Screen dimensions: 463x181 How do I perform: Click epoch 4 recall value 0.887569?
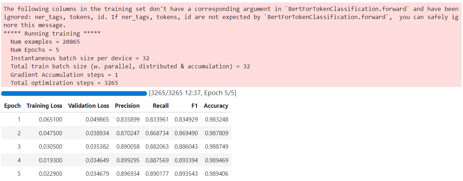tap(157, 160)
